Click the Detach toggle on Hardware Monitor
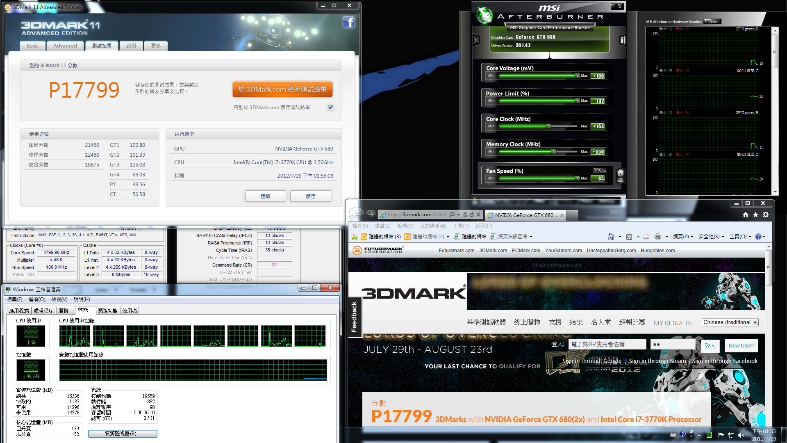The height and width of the screenshot is (443, 787). pos(712,21)
